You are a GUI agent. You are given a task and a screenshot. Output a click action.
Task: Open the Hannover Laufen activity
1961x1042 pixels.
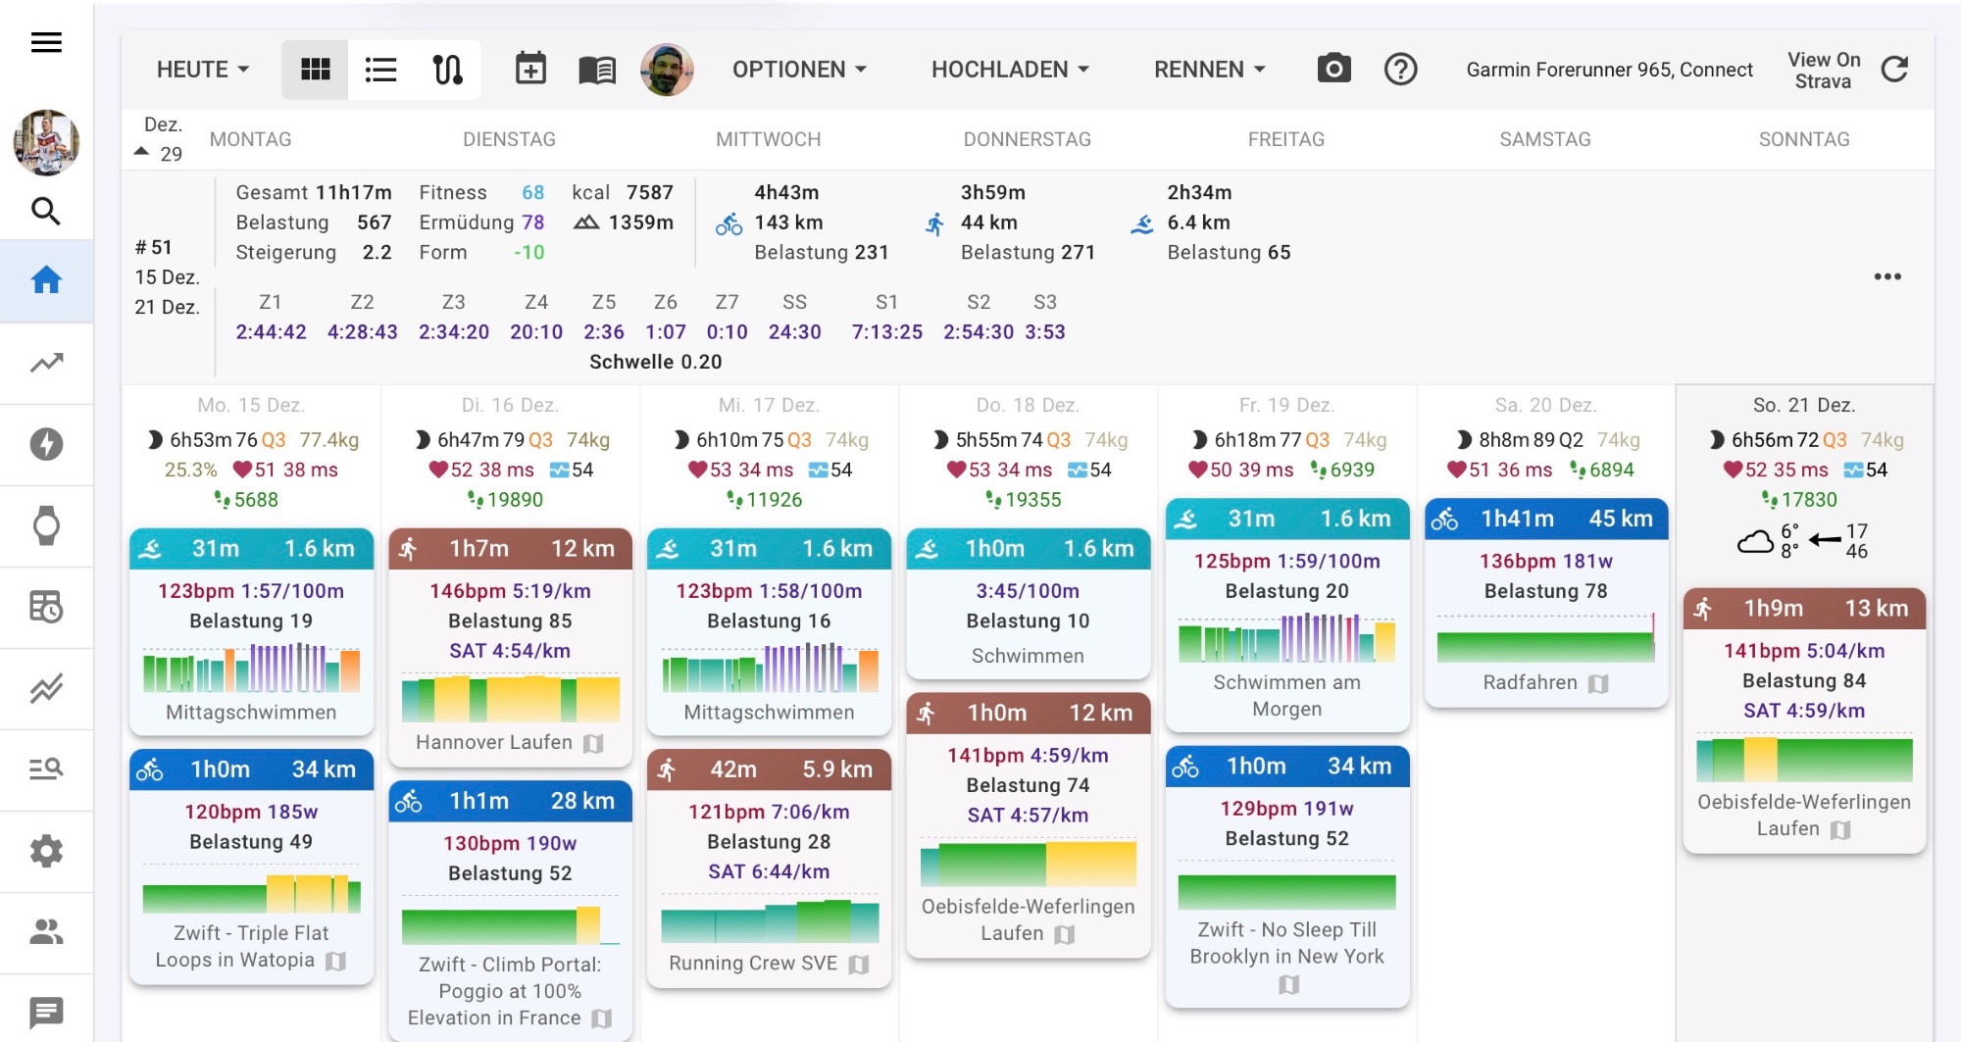[494, 742]
